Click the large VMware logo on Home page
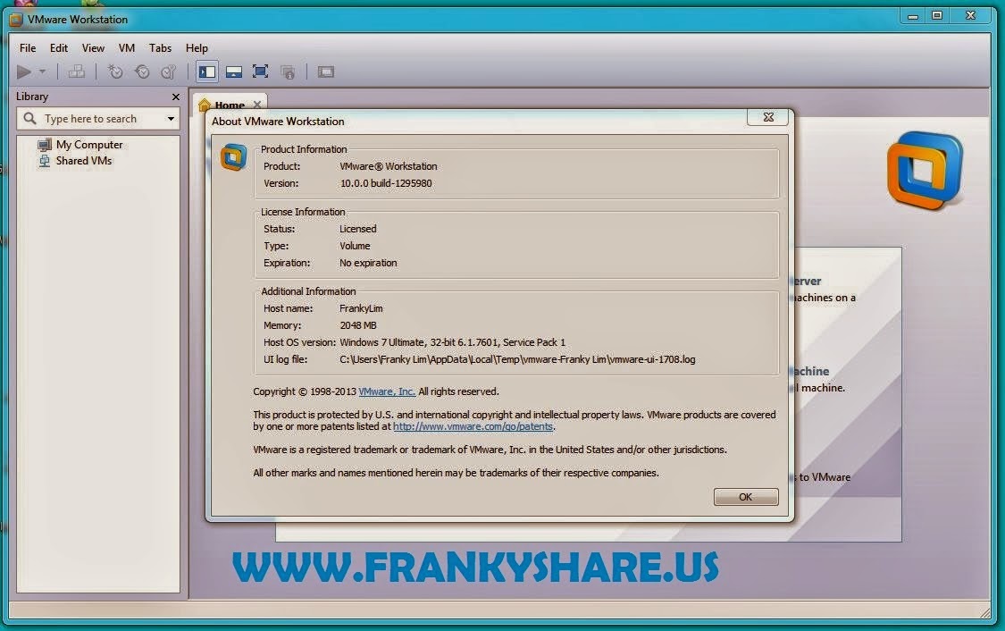This screenshot has height=631, width=1005. tap(925, 172)
